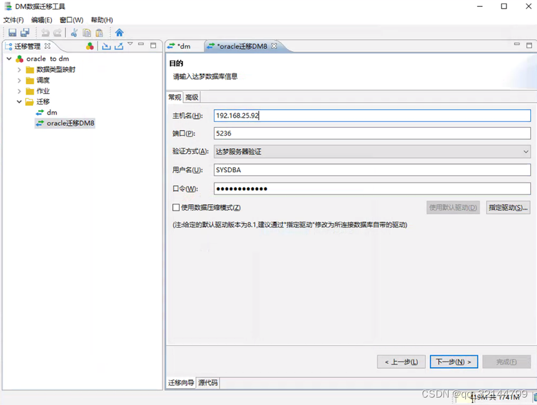Expand the 调度 folder
Image resolution: width=537 pixels, height=405 pixels.
coord(19,80)
